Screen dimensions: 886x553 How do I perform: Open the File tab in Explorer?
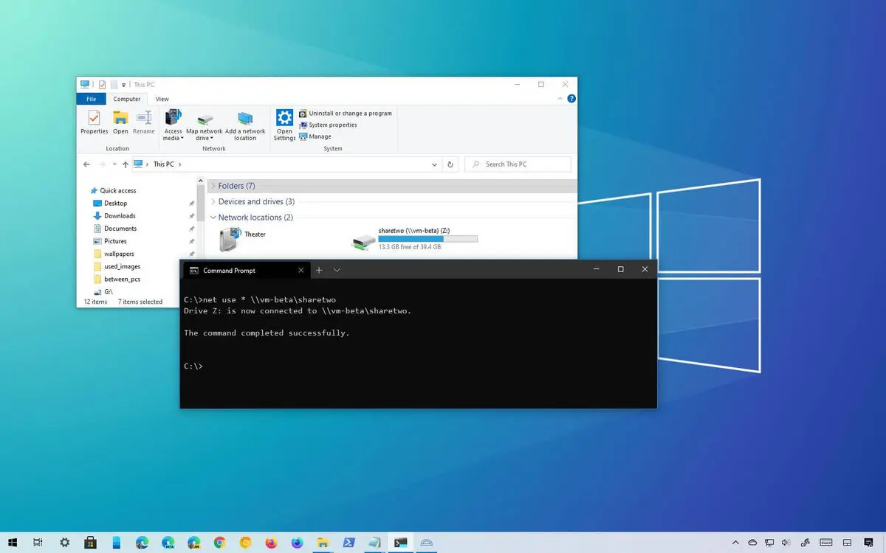click(91, 99)
